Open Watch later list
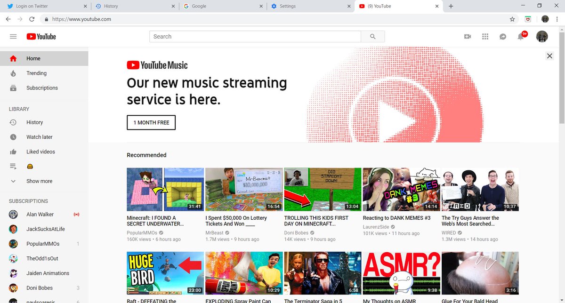Viewport: 565px width, 303px height. click(x=44, y=137)
